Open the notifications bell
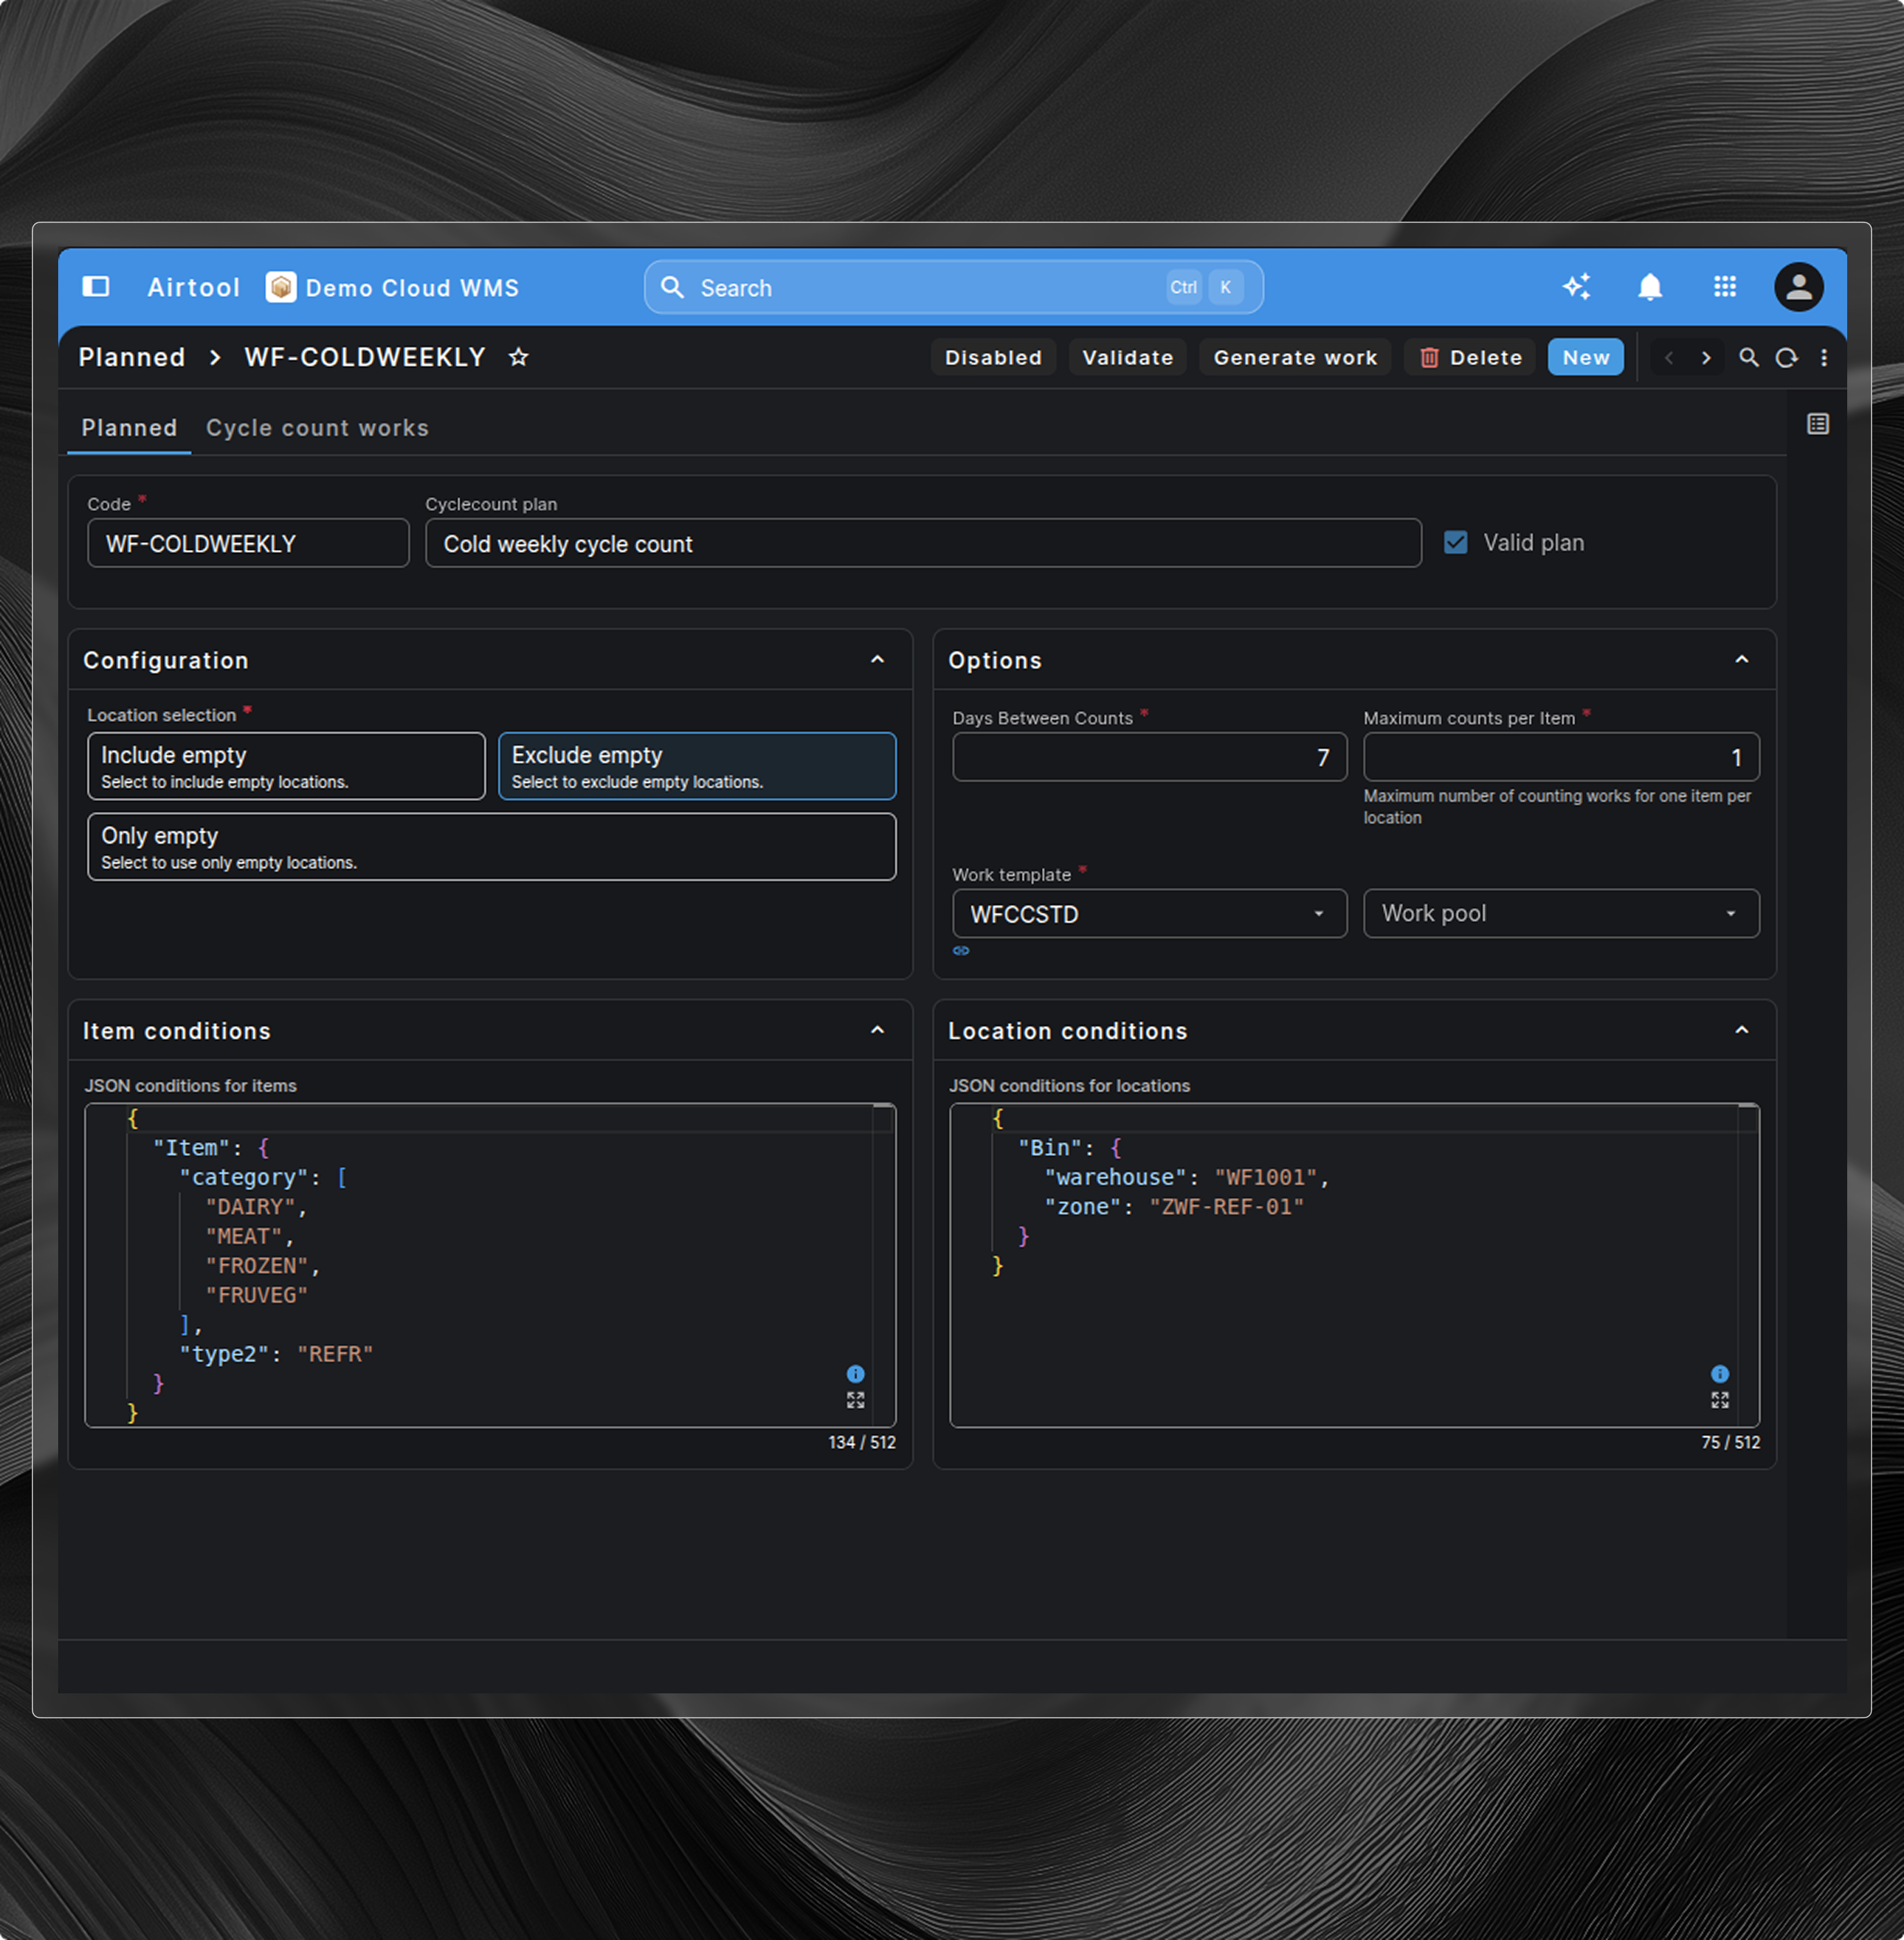Screen dimensions: 1904x1940 click(x=1650, y=287)
